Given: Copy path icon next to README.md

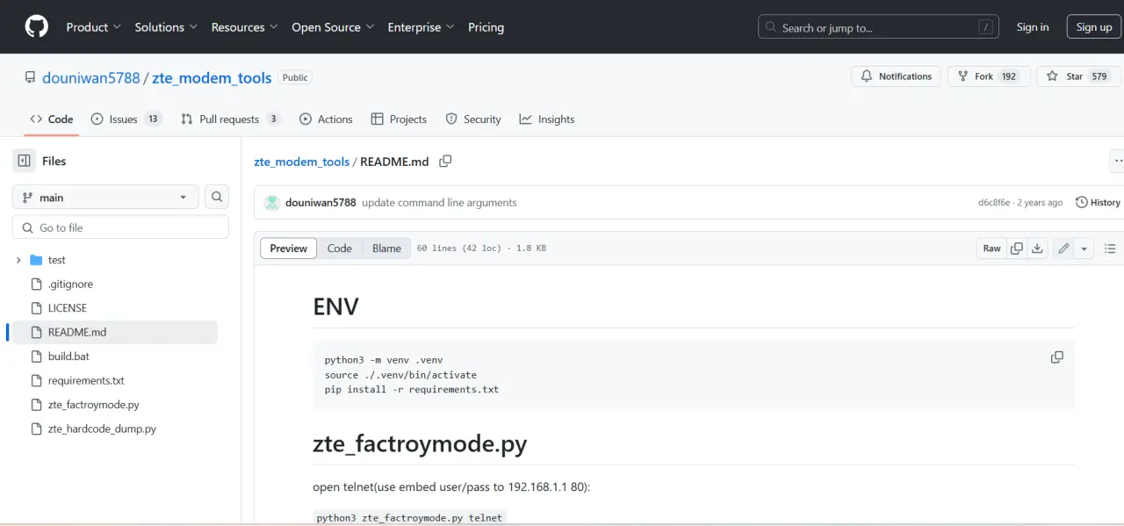Looking at the screenshot, I should (x=445, y=162).
